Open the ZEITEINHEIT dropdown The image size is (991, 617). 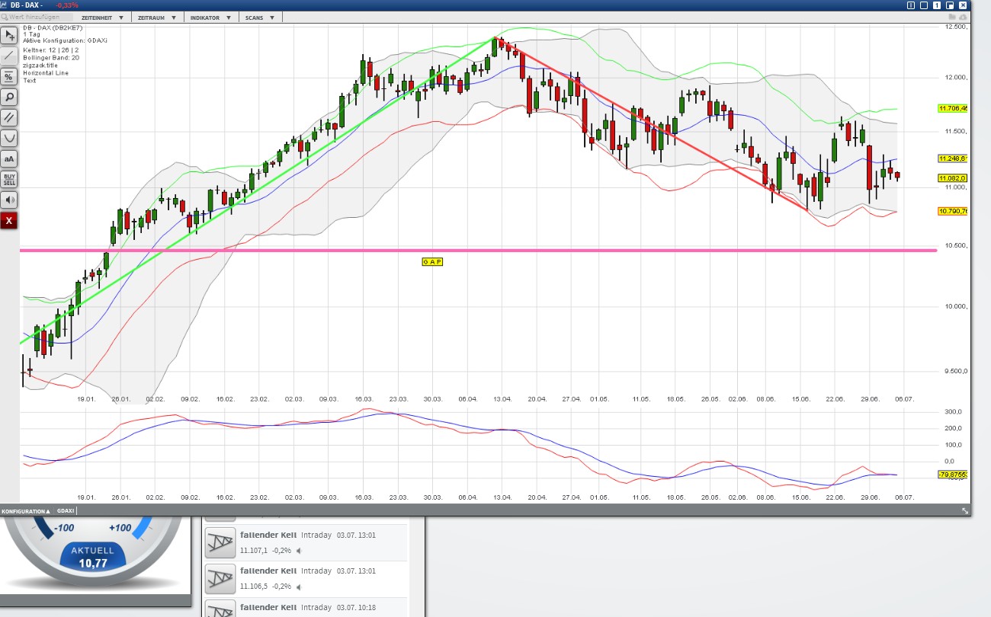tap(102, 17)
